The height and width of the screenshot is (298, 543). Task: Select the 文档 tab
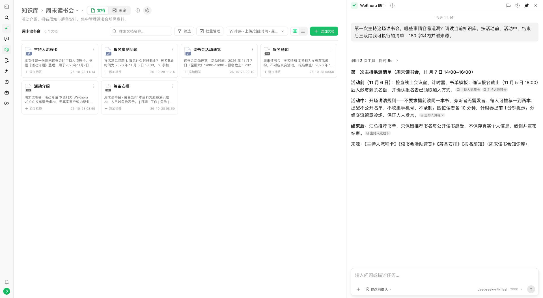98,10
